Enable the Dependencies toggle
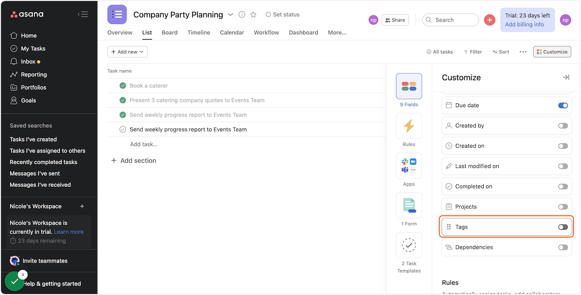581x295 pixels. (x=563, y=247)
